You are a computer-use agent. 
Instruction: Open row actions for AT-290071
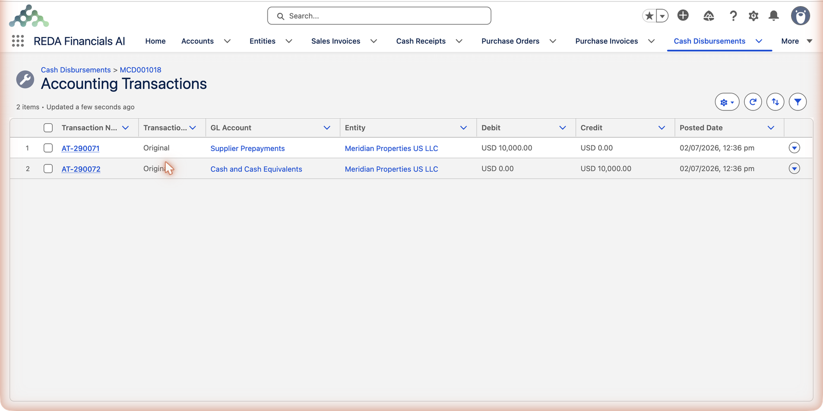(x=794, y=148)
